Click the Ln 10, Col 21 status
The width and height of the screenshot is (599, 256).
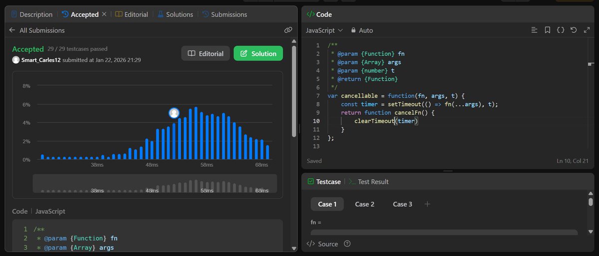573,161
